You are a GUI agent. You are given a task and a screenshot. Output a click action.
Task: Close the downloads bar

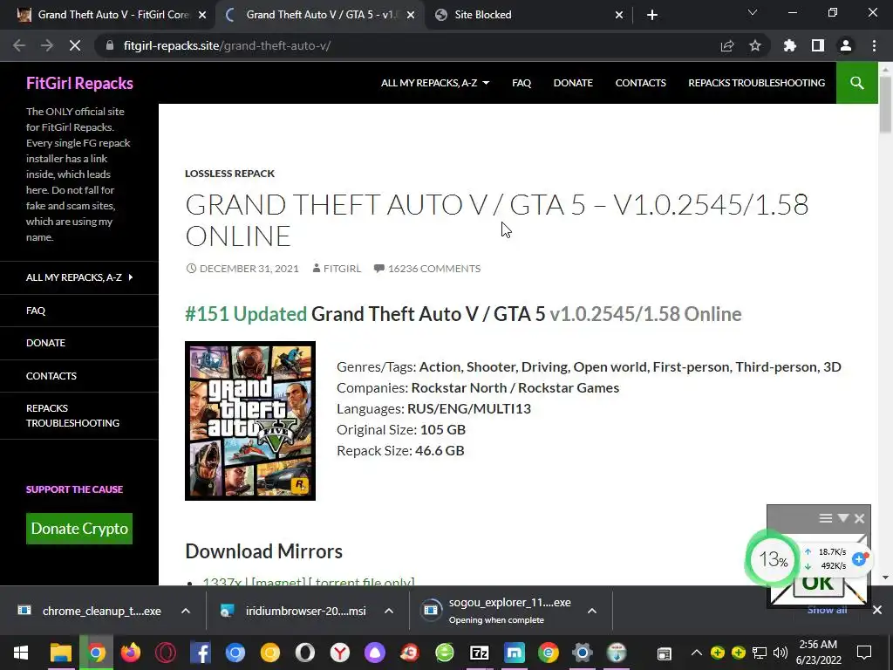877,610
